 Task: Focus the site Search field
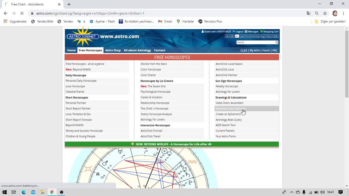click(255, 42)
